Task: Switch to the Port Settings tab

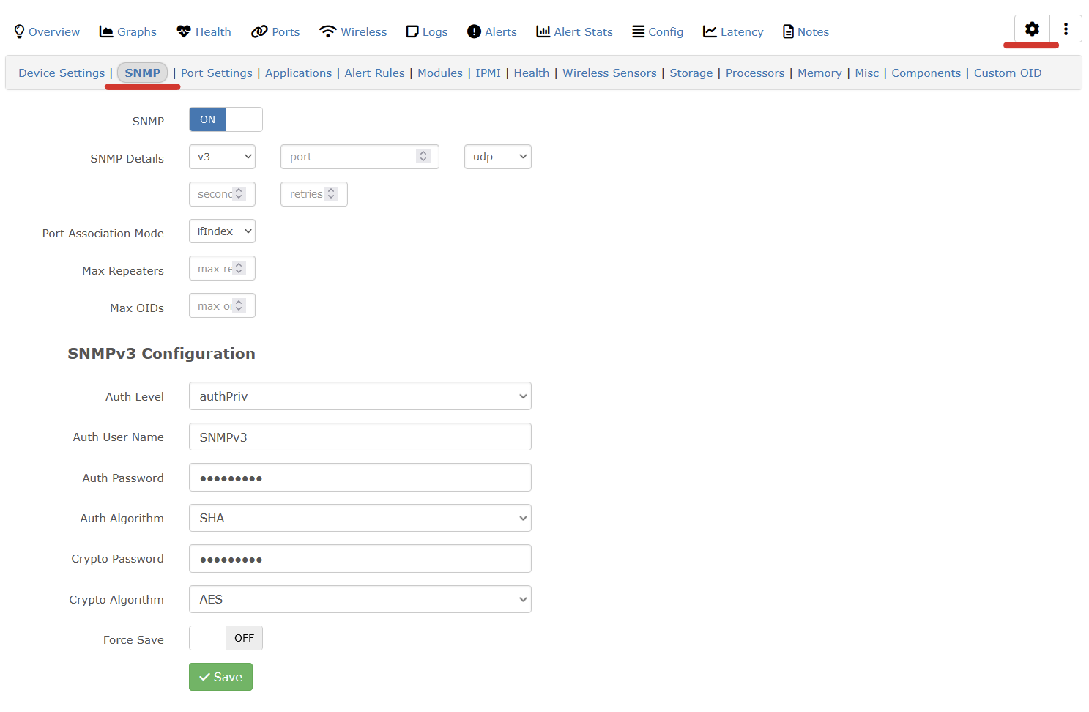Action: coord(216,73)
